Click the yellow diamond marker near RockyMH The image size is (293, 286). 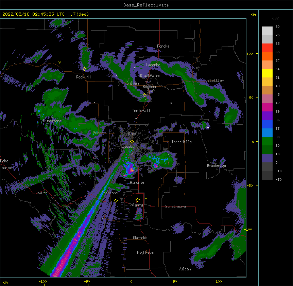coord(85,69)
